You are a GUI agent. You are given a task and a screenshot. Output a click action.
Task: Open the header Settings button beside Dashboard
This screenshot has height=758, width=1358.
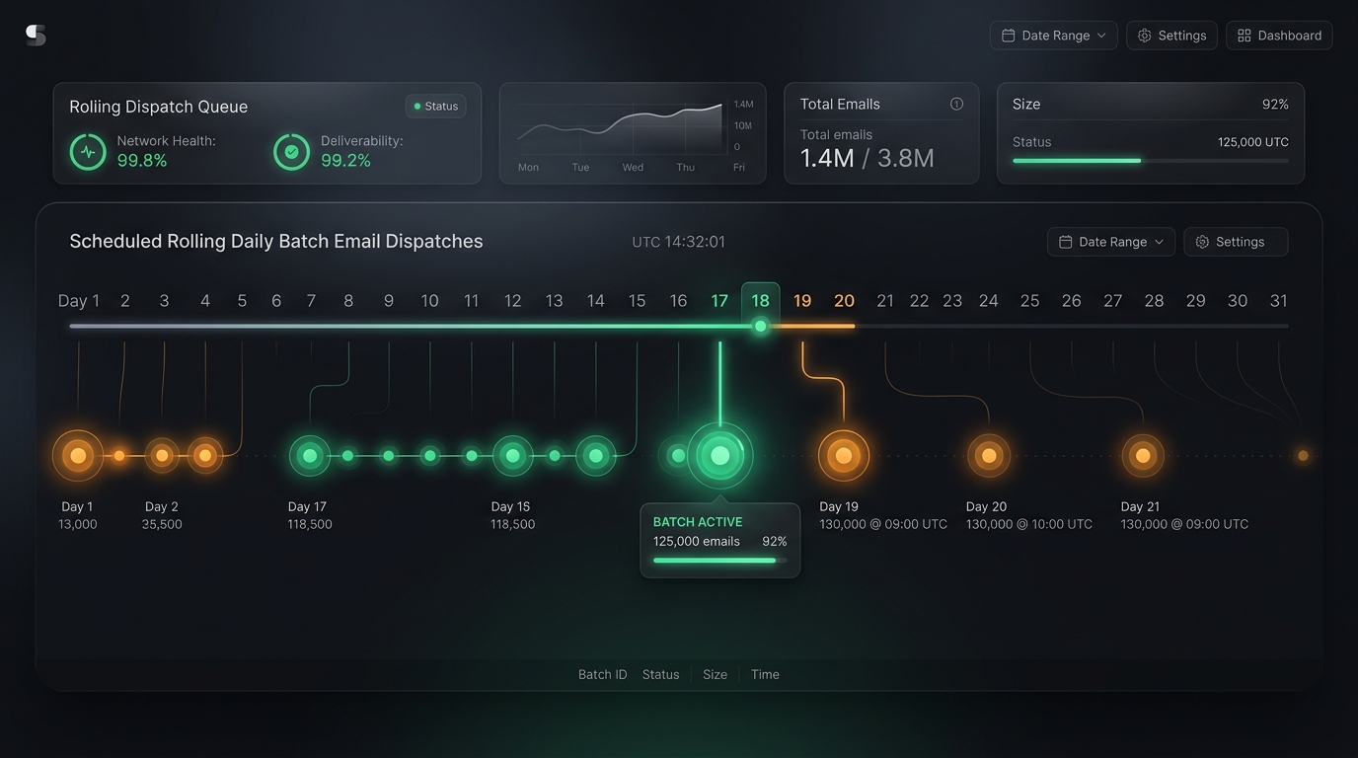pos(1171,36)
